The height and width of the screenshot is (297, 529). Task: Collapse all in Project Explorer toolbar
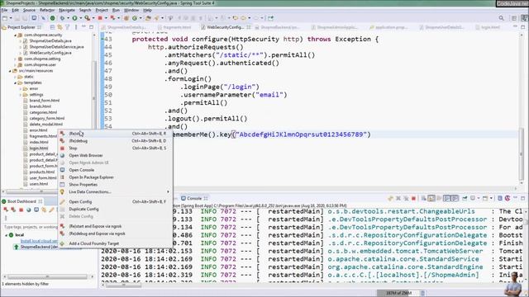[x=52, y=27]
